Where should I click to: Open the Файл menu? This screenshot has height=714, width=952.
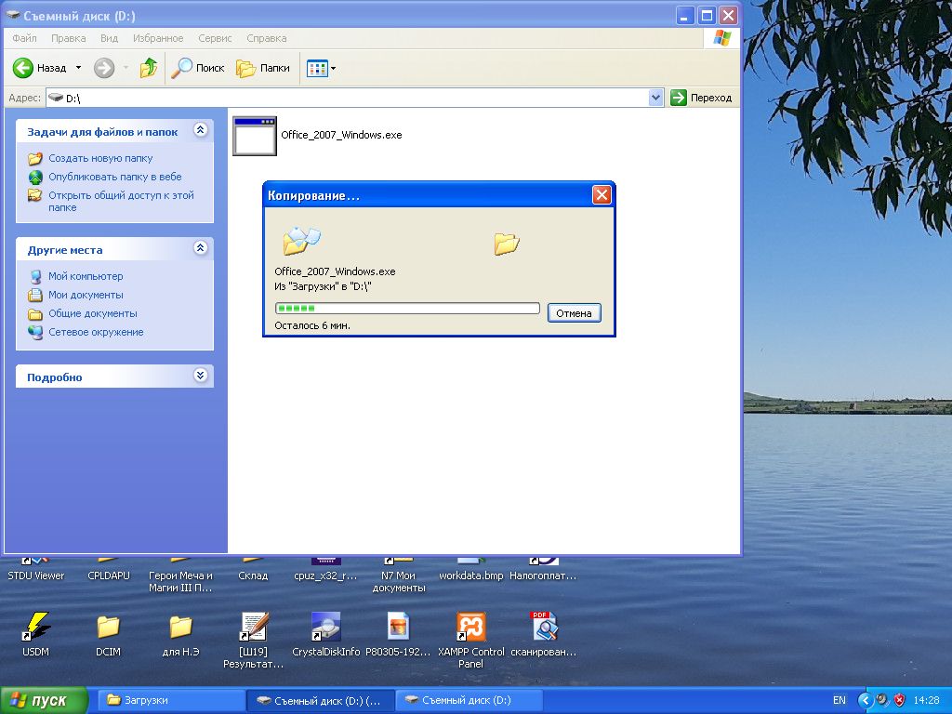pyautogui.click(x=24, y=37)
